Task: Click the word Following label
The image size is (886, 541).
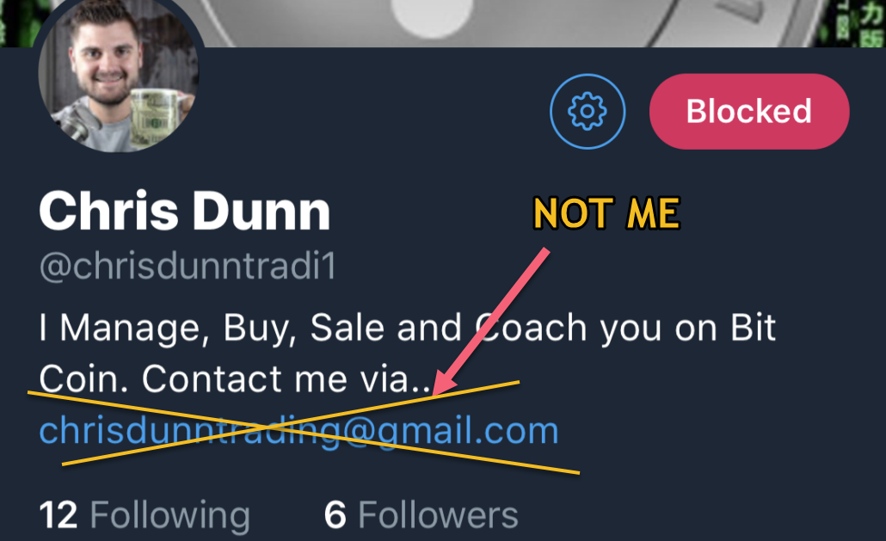Action: point(170,515)
